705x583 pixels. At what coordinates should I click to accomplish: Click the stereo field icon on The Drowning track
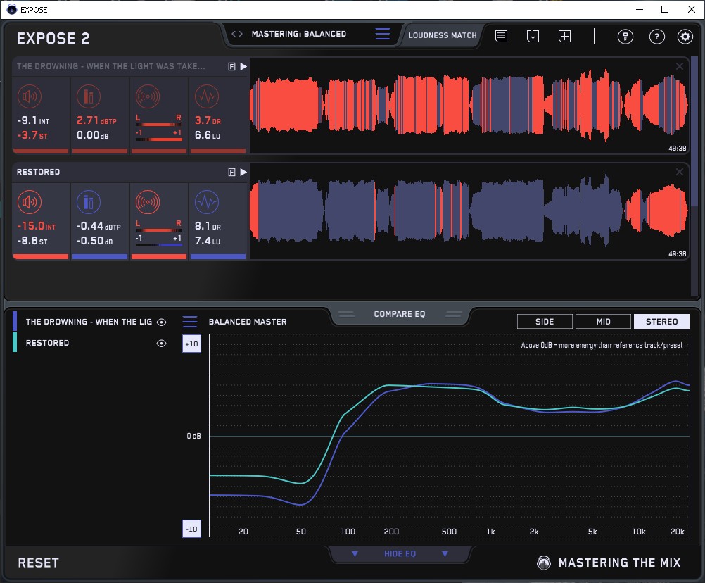coord(146,96)
